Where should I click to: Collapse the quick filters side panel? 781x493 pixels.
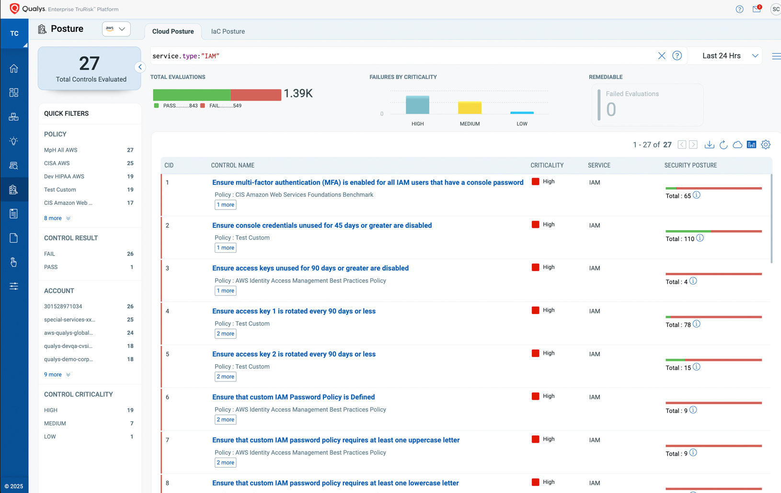140,67
